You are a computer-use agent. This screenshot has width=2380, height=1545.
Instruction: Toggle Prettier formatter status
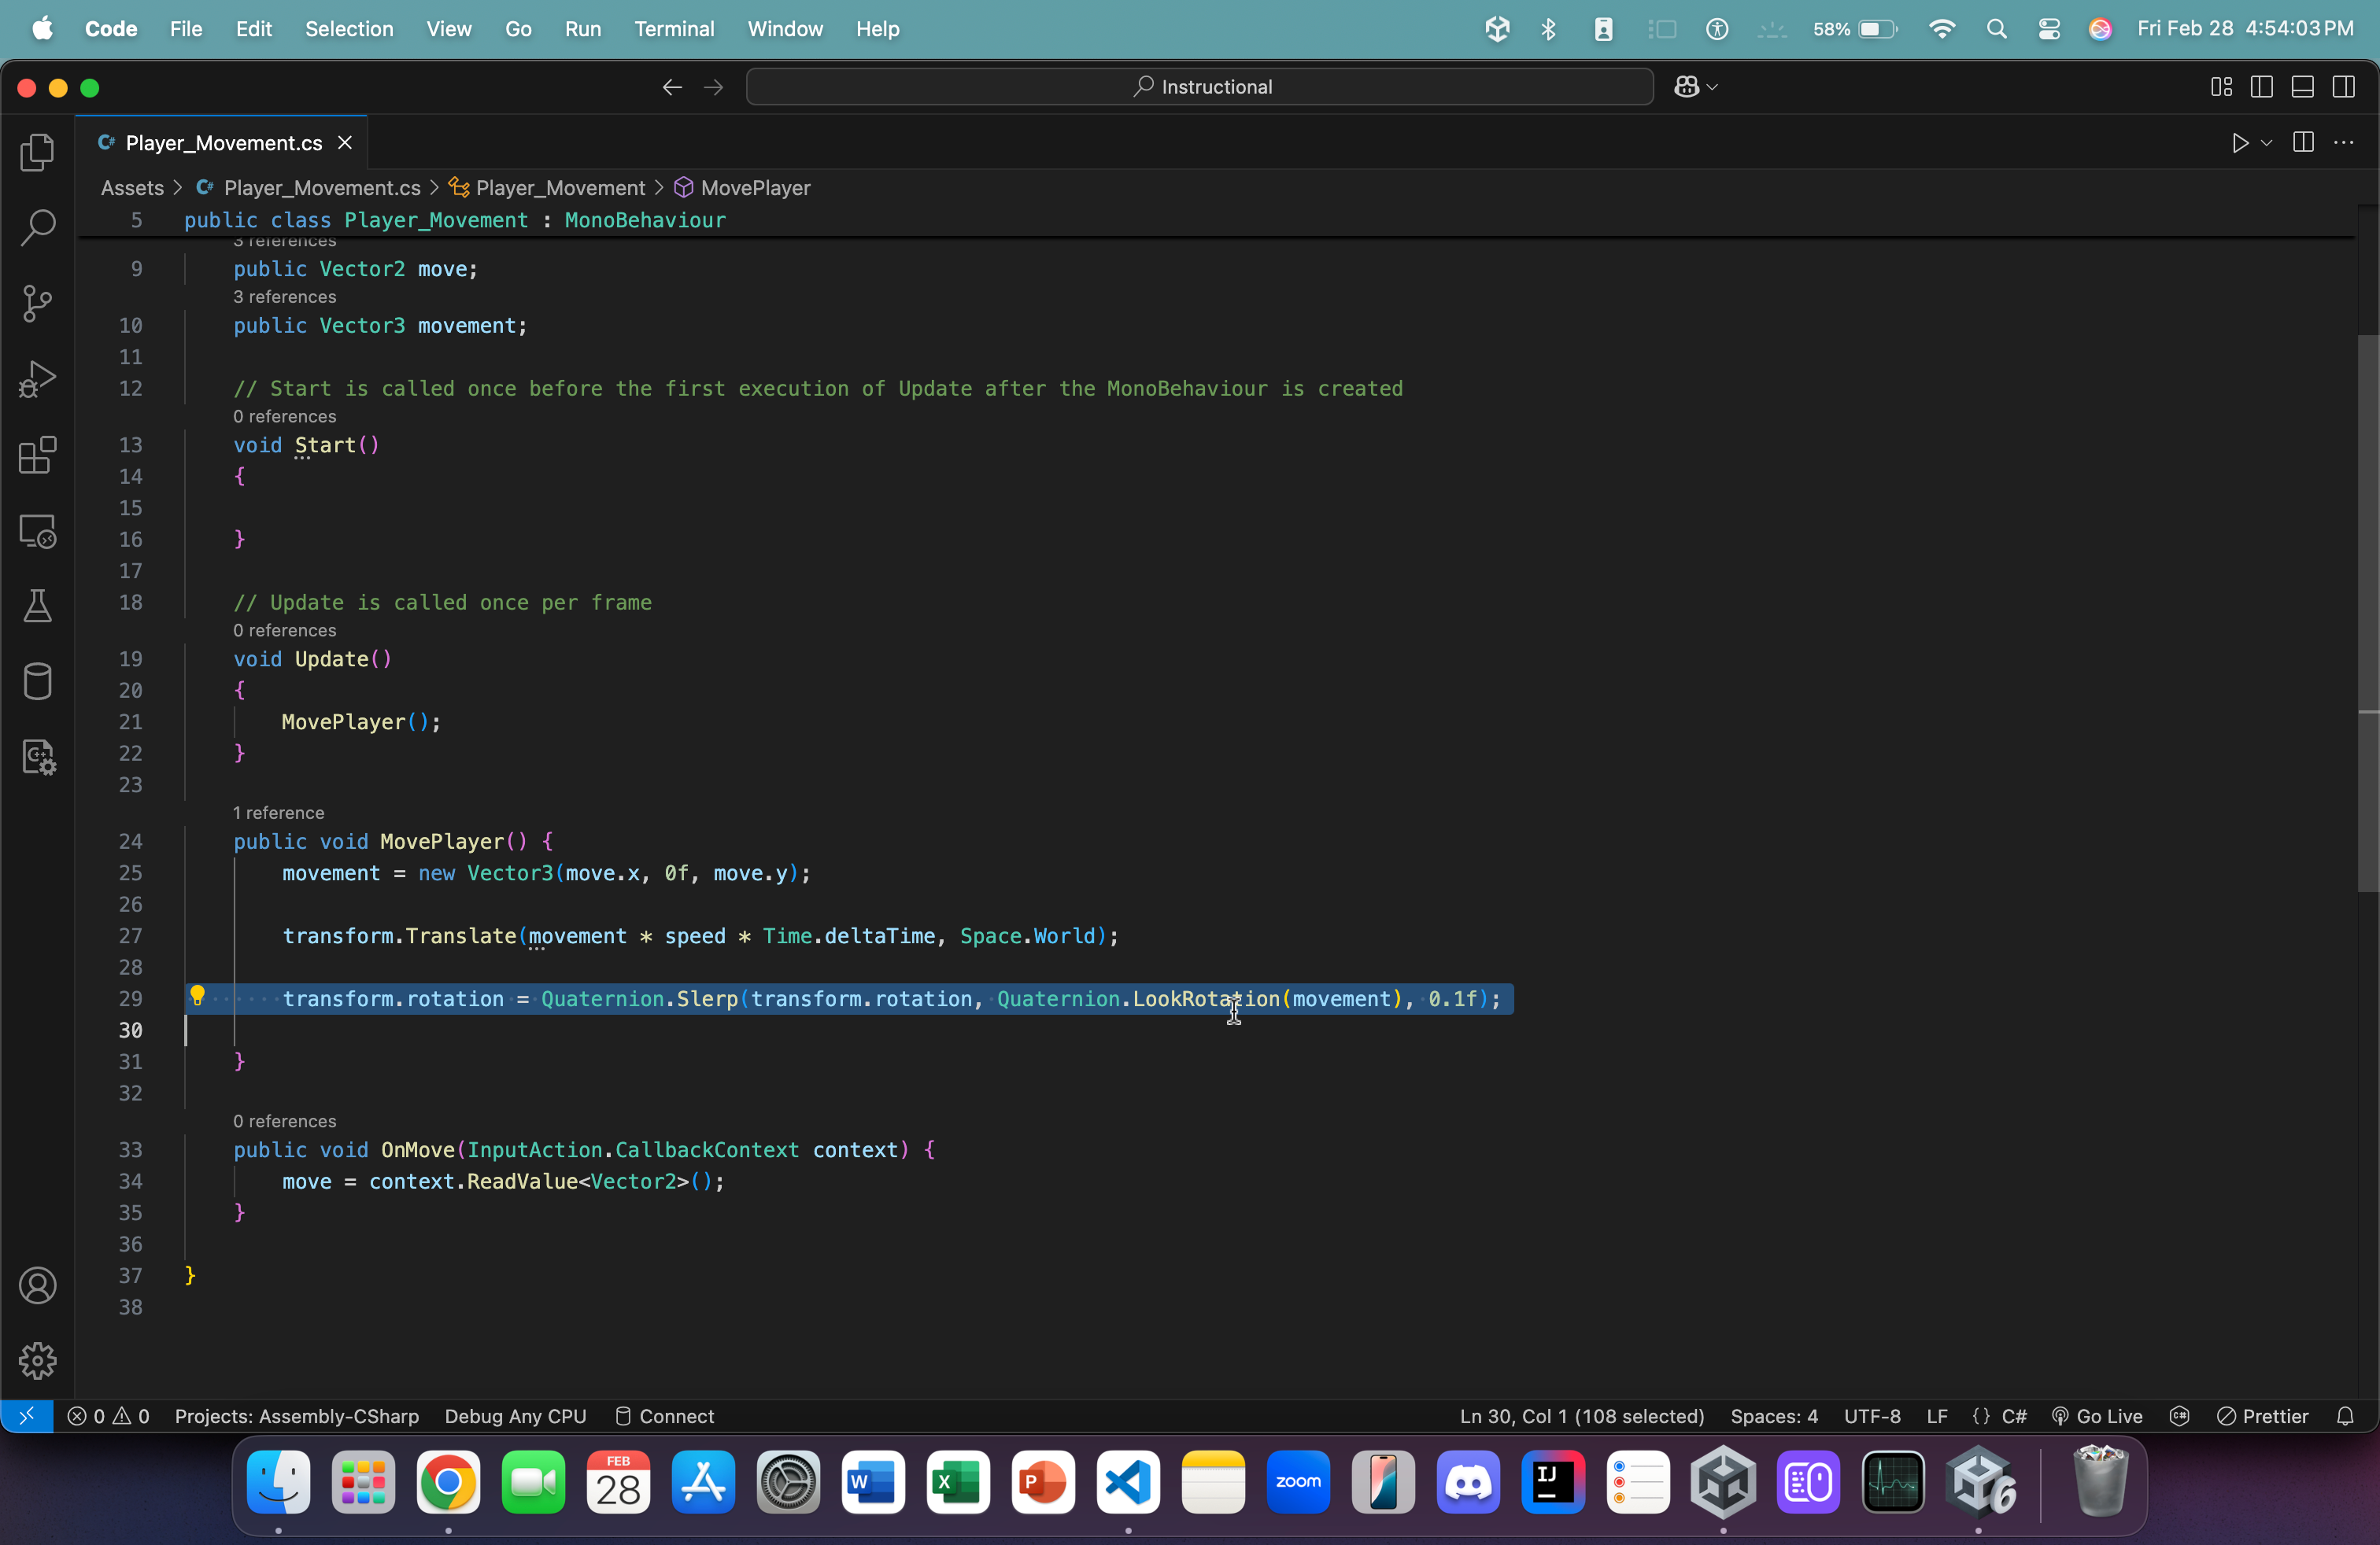click(2263, 1416)
